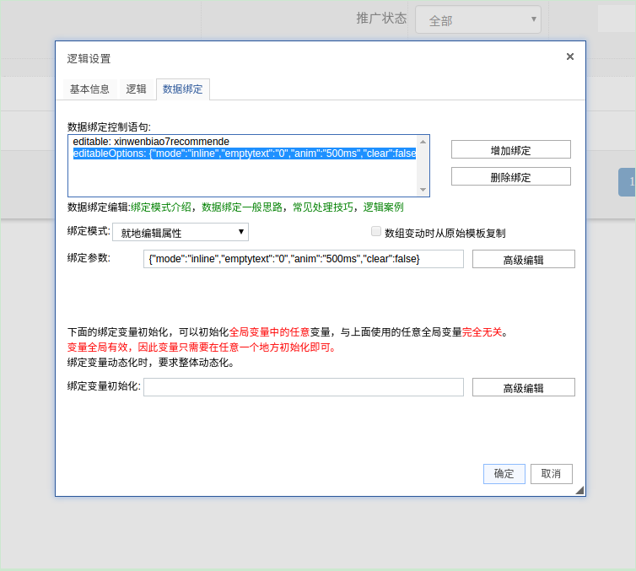Click the 删除绑定 button
The image size is (636, 571).
pos(510,176)
